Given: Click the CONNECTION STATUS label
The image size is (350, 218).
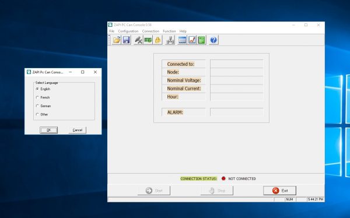Looking at the screenshot, I should click(x=199, y=179).
